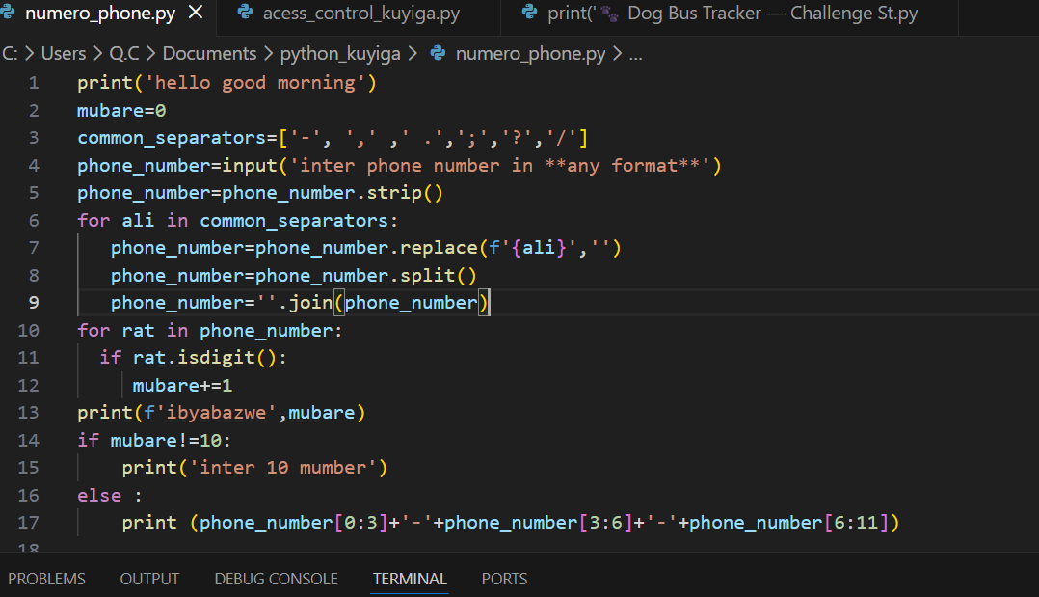
Task: Open the Dog Bus Tracker Challenge tab
Action: pyautogui.click(x=733, y=14)
